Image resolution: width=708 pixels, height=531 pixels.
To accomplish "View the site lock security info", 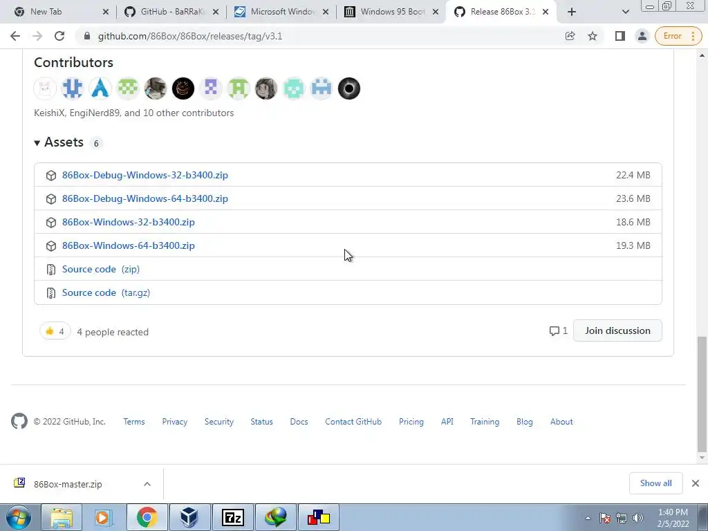I will [x=86, y=36].
